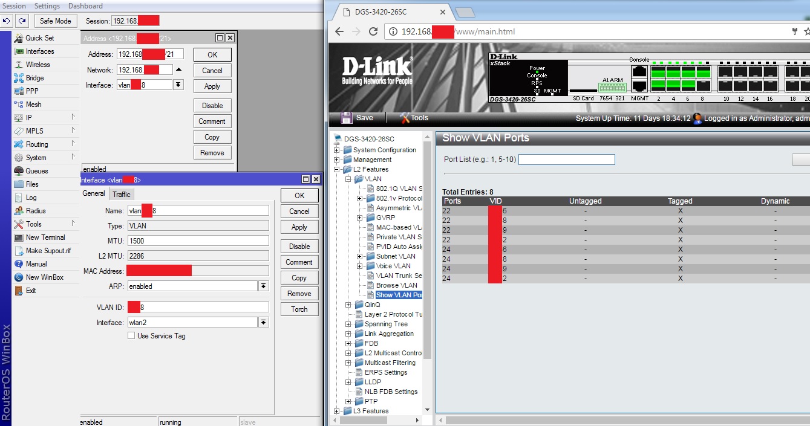Image resolution: width=810 pixels, height=426 pixels.
Task: Click Apply in the Address dialog
Action: point(212,86)
